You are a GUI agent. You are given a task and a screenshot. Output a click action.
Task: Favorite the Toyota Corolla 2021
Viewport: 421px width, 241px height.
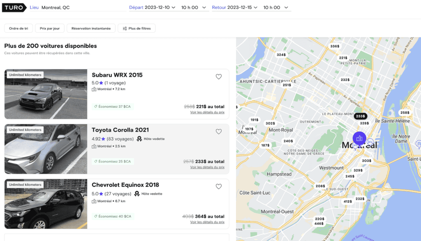tap(219, 131)
